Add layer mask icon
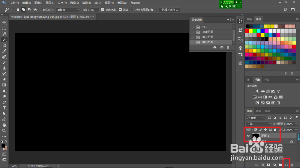This screenshot has height=168, width=300. pyautogui.click(x=268, y=165)
